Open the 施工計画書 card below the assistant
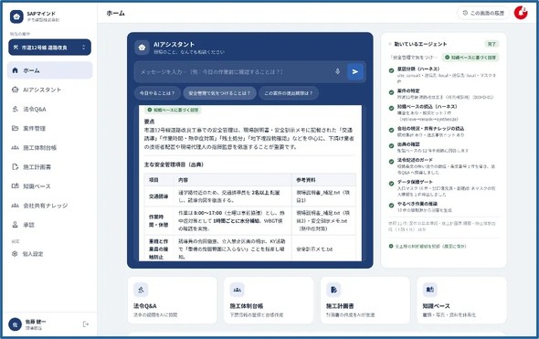Viewport: 539px width, 339px height. point(365,300)
